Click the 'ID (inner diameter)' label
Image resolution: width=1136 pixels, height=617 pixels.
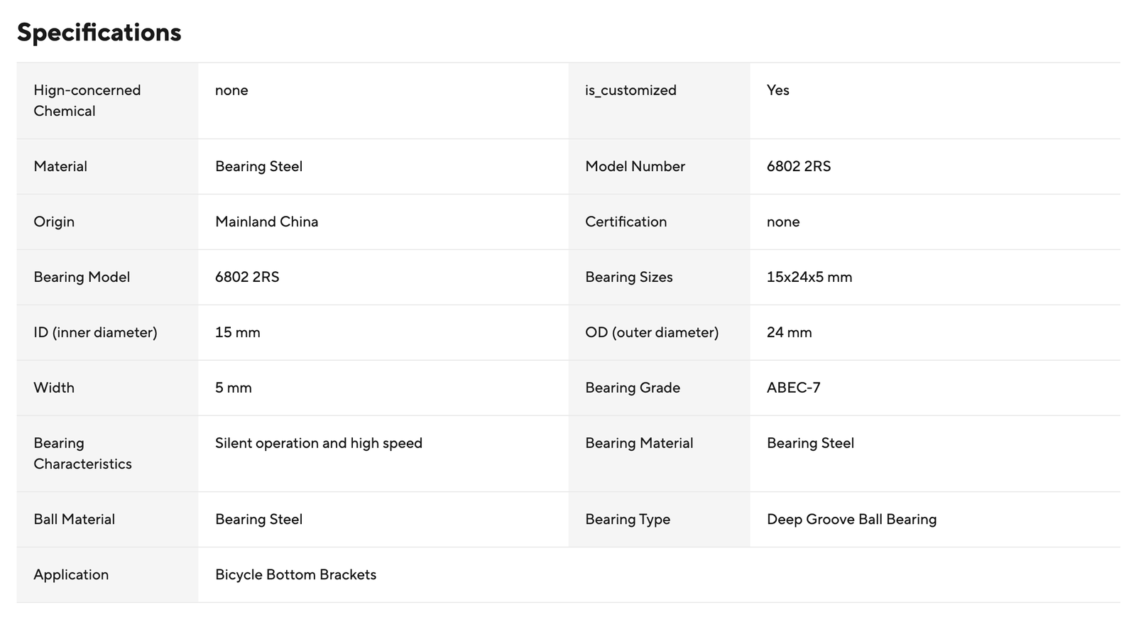pos(95,332)
